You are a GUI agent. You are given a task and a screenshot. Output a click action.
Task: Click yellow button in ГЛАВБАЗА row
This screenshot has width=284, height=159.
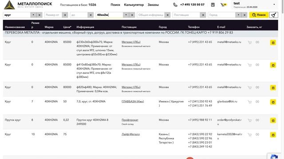[x=273, y=102]
